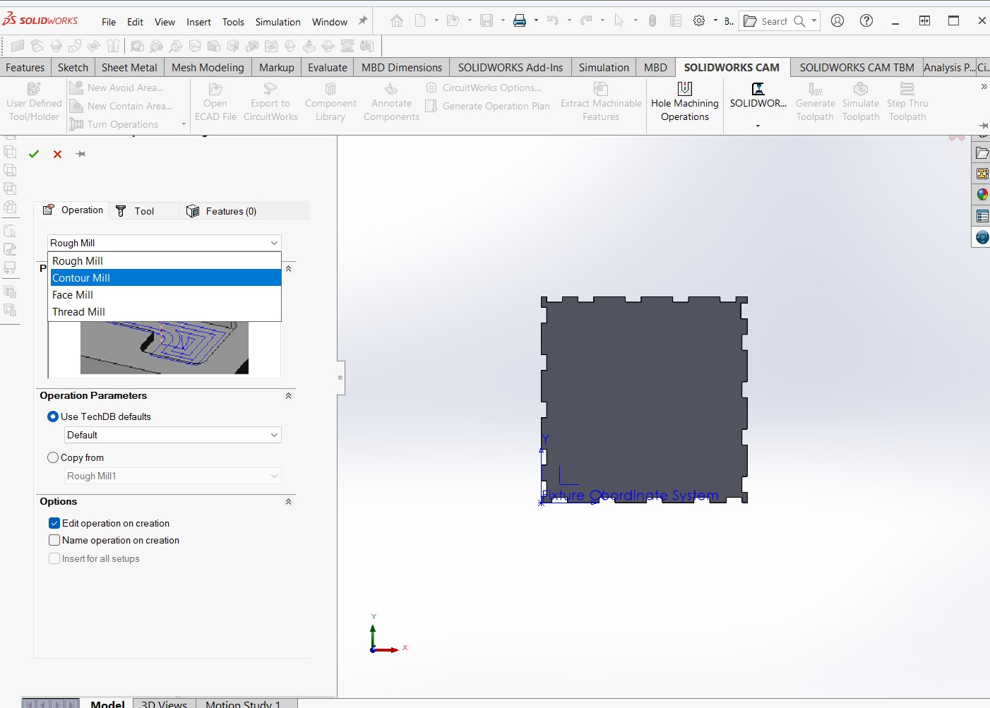Click the Rebuild traffic light icon
This screenshot has width=990, height=708.
point(652,21)
